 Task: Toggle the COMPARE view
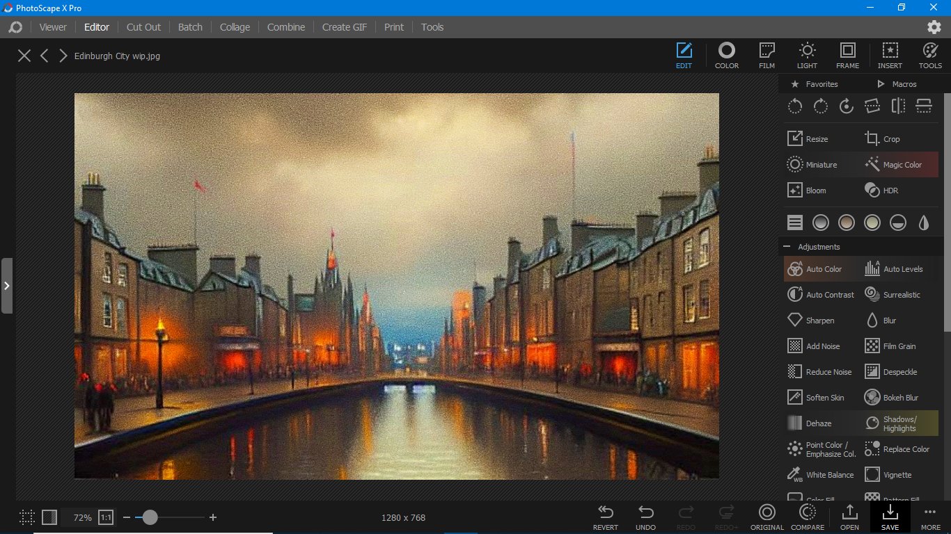tap(808, 517)
